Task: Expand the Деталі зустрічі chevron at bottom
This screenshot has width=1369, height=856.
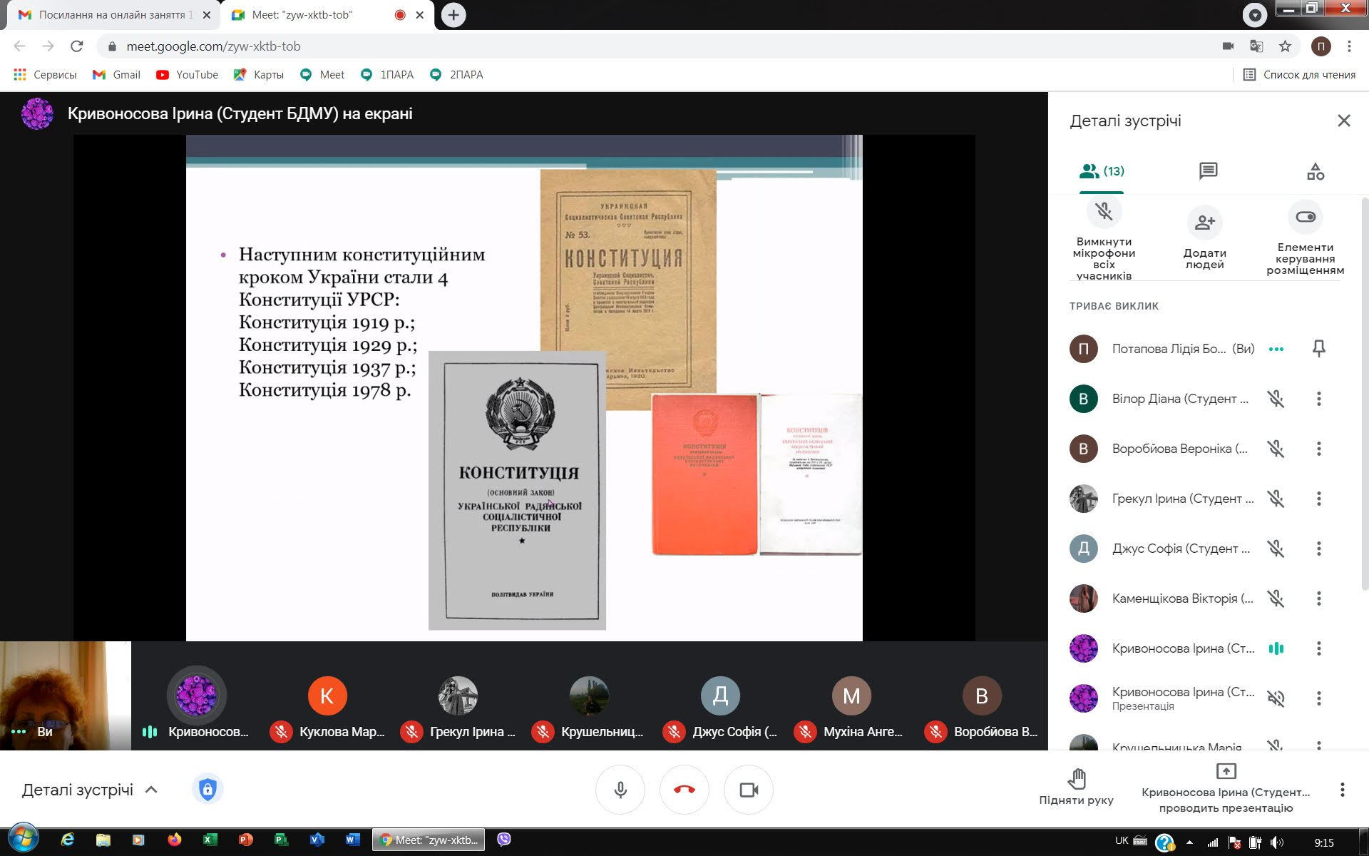Action: 151,790
